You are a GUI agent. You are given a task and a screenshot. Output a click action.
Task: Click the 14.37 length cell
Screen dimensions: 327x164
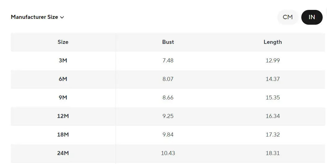pyautogui.click(x=272, y=79)
